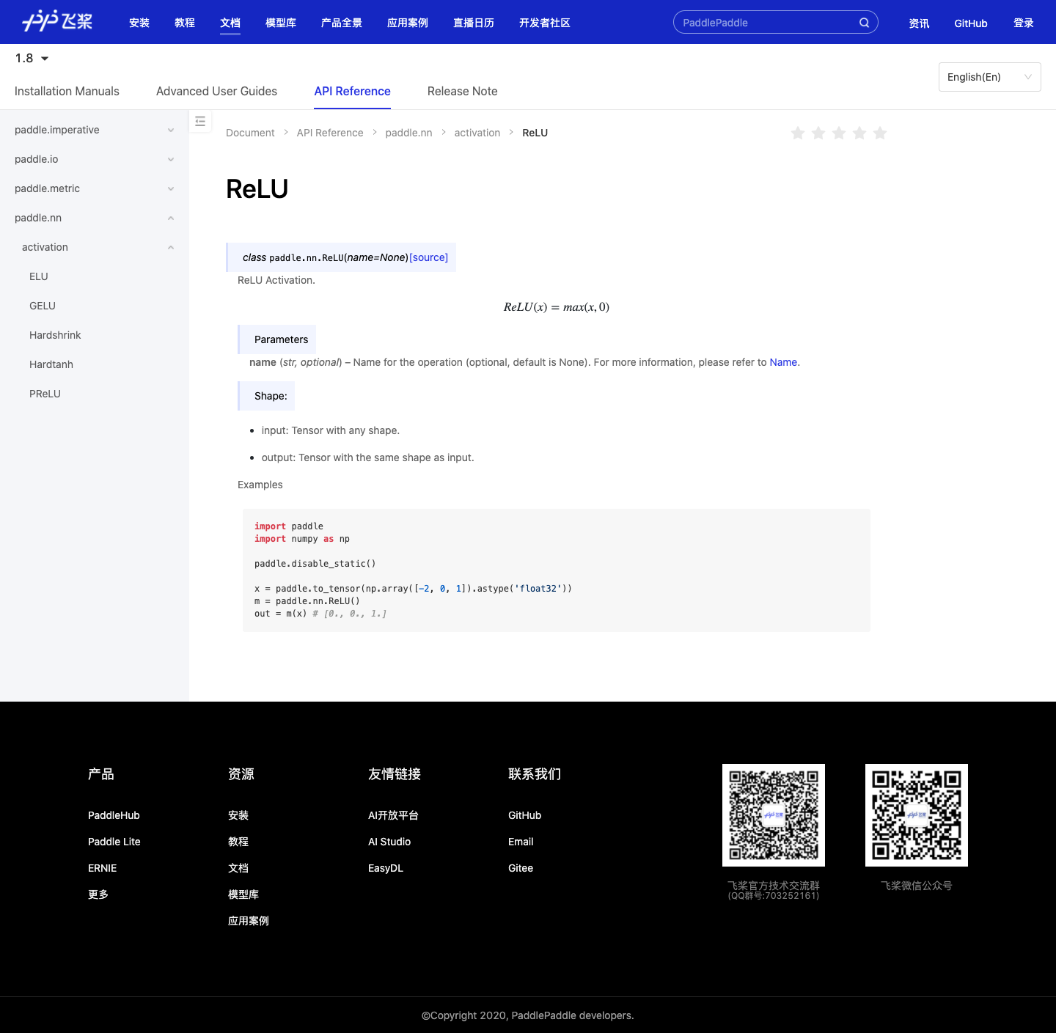Click 产品全景 in top navigation
The image size is (1056, 1033).
342,23
